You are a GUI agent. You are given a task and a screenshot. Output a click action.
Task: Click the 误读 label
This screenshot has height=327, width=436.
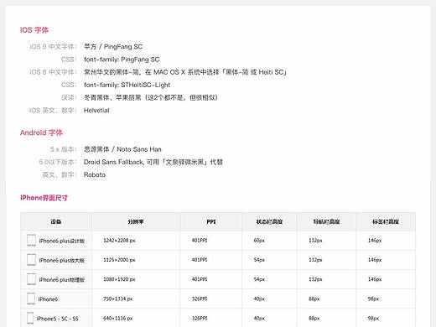pos(69,97)
